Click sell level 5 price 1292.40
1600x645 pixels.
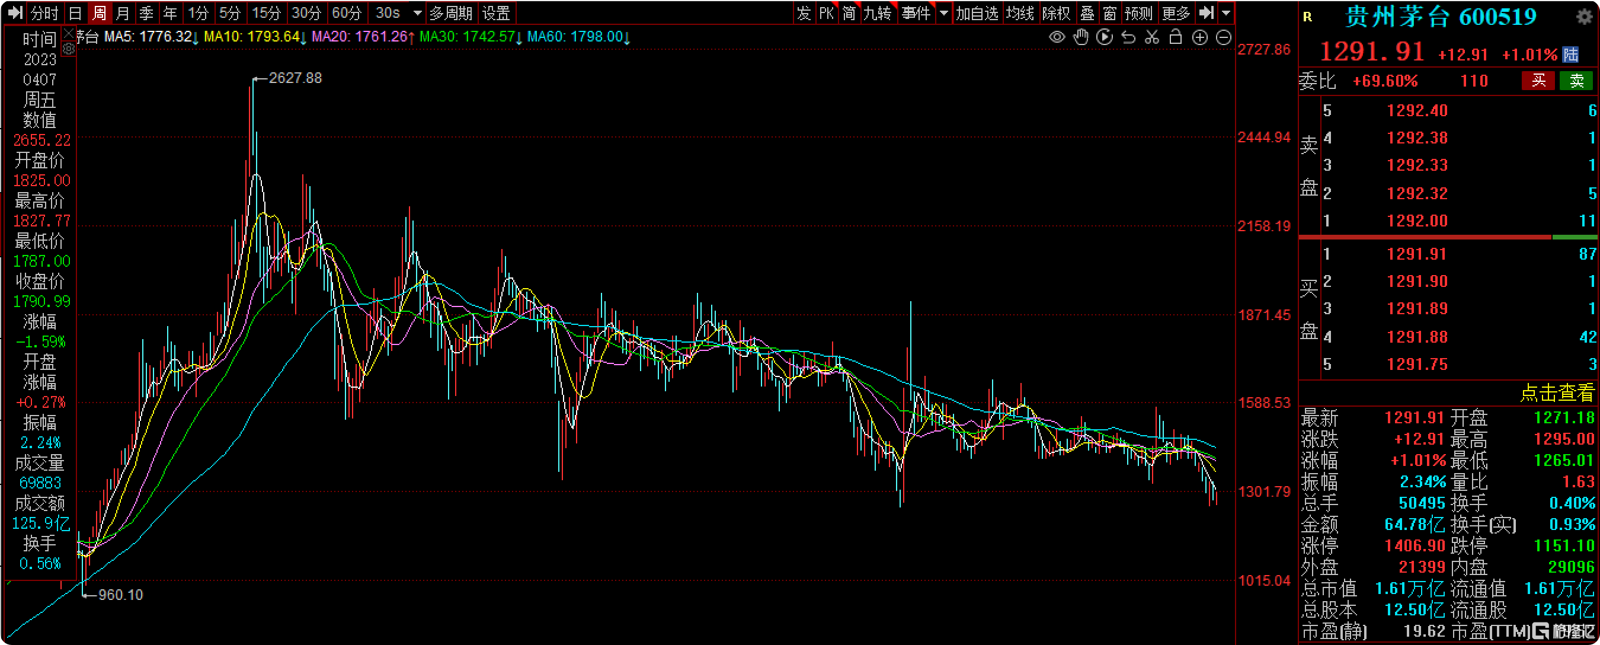click(x=1417, y=111)
